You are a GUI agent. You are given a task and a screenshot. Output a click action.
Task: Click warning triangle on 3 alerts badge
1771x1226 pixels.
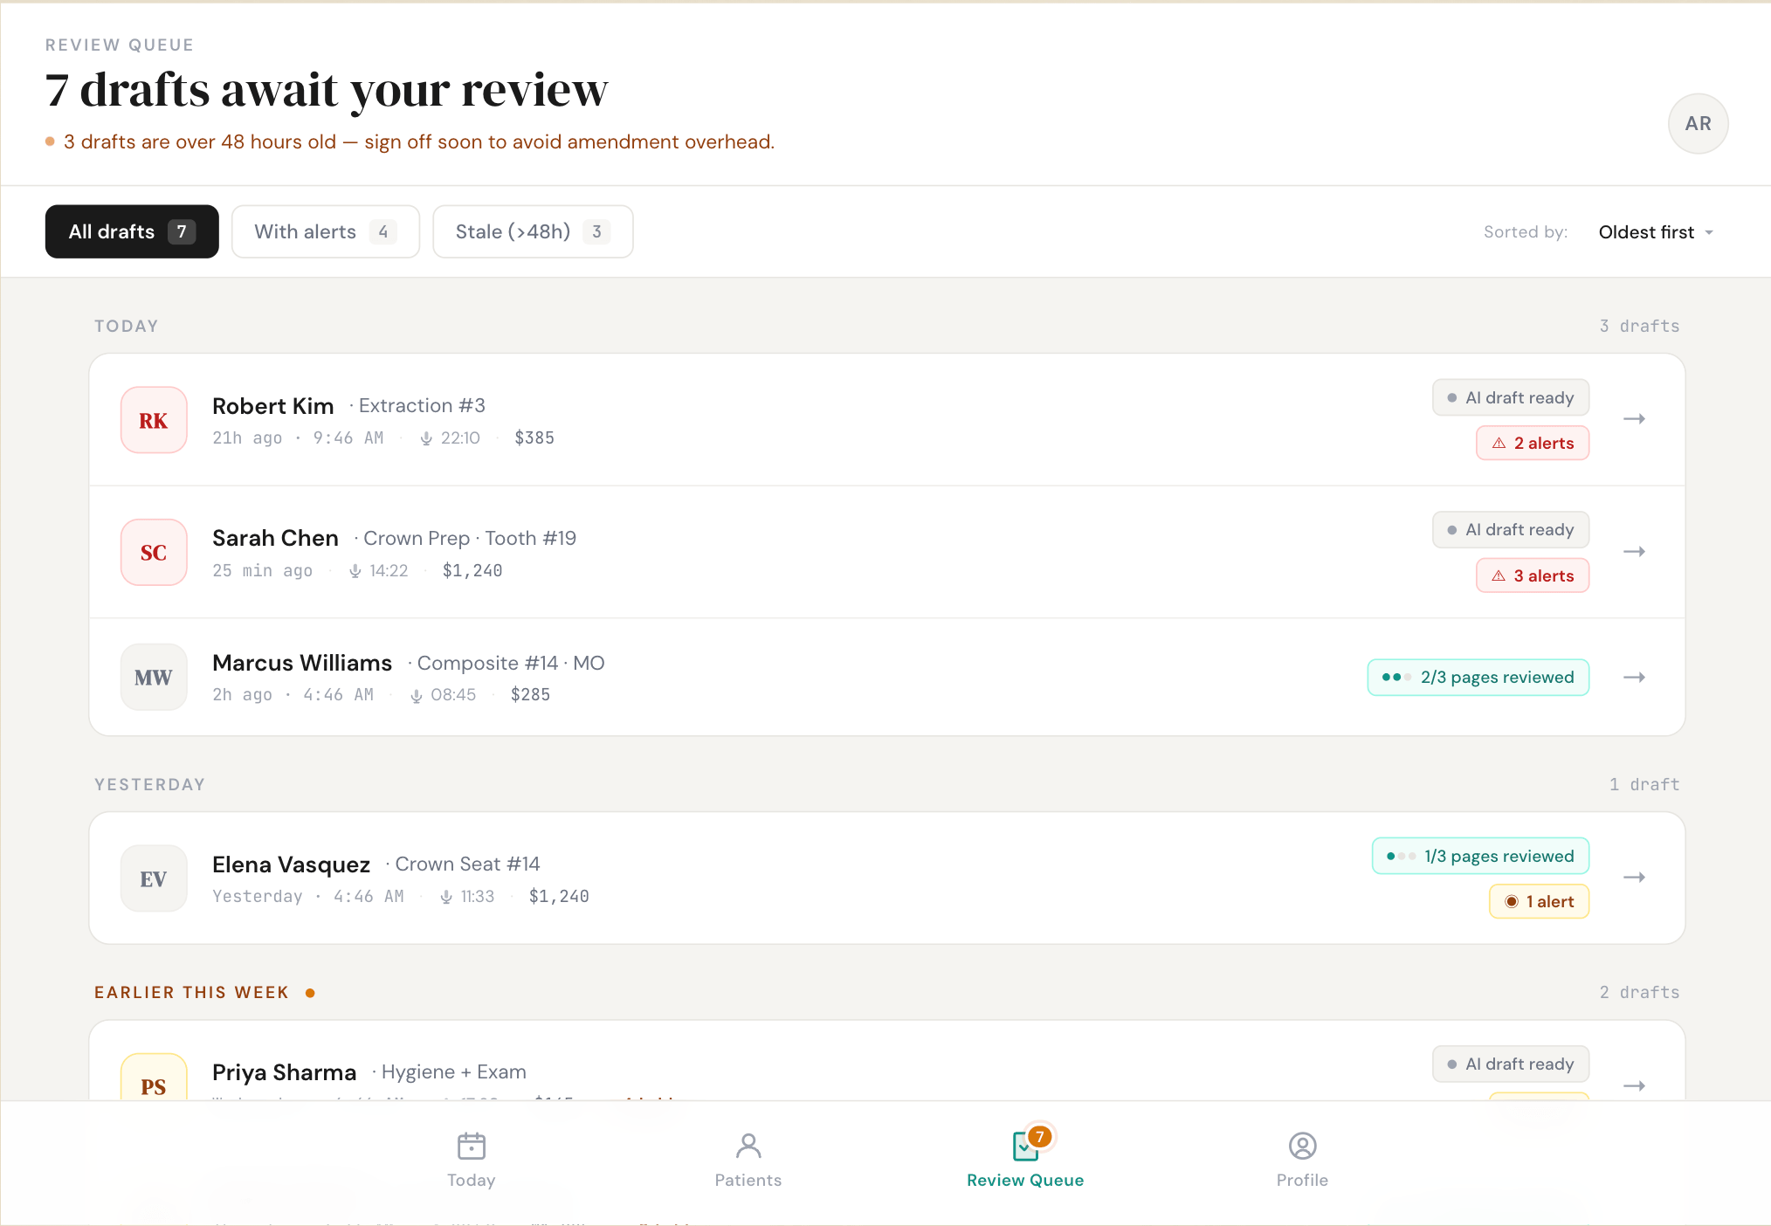pos(1499,576)
